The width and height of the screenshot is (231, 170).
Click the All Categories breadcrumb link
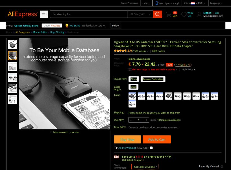pos(23,32)
